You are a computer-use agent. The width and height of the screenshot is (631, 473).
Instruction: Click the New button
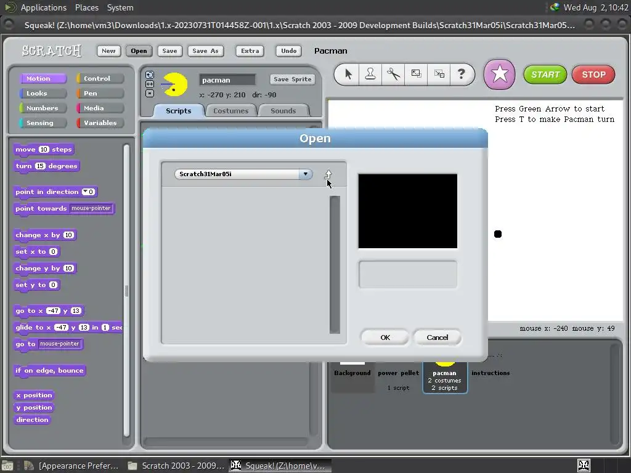(x=108, y=51)
